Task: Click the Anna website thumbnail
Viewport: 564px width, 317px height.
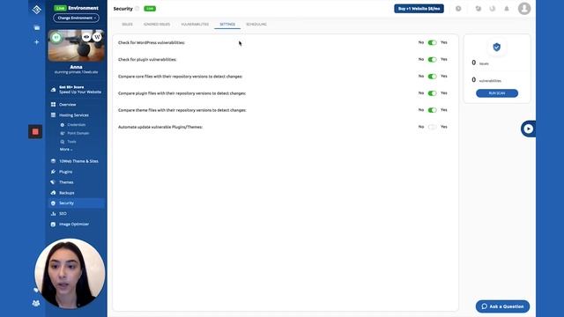Action: click(77, 46)
